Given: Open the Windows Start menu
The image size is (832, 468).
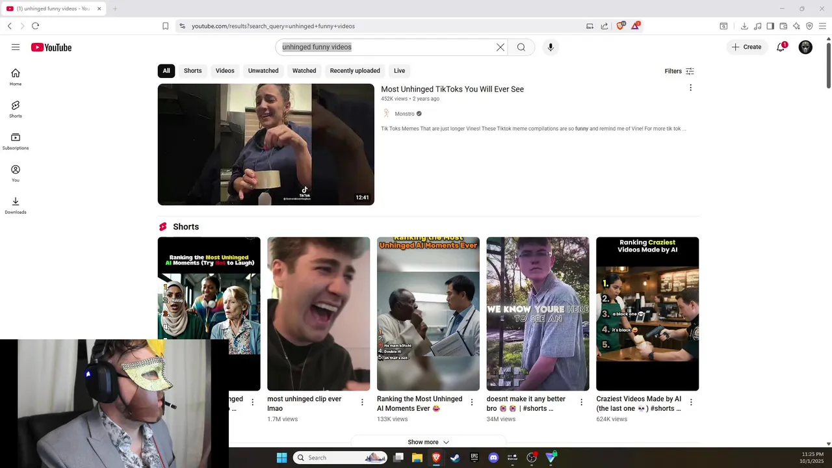Looking at the screenshot, I should click(281, 458).
